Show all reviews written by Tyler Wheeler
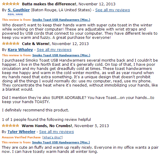Viewport: 162px width, 157px height. pyautogui.click(x=56, y=132)
